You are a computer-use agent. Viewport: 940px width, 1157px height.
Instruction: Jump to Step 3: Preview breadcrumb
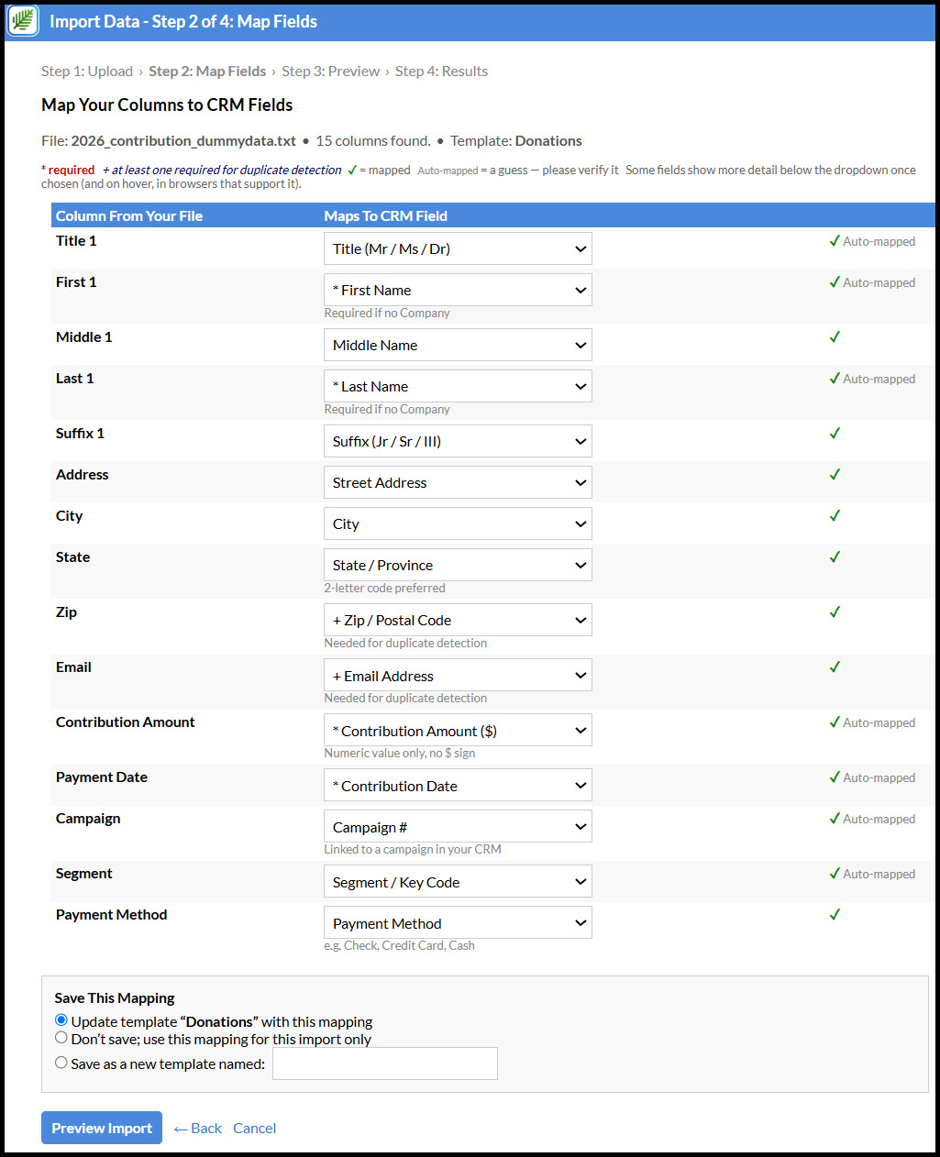coord(330,71)
